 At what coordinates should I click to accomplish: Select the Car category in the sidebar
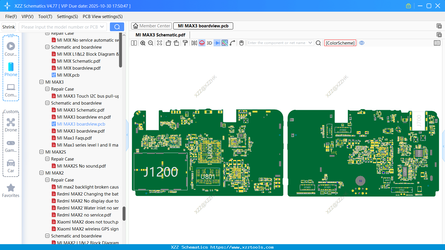click(11, 166)
